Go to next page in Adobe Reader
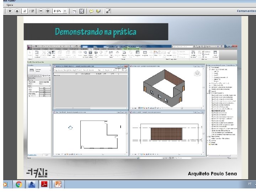256x192 pixels. coord(17,11)
